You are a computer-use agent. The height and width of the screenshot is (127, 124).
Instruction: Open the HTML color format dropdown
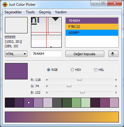16,54
